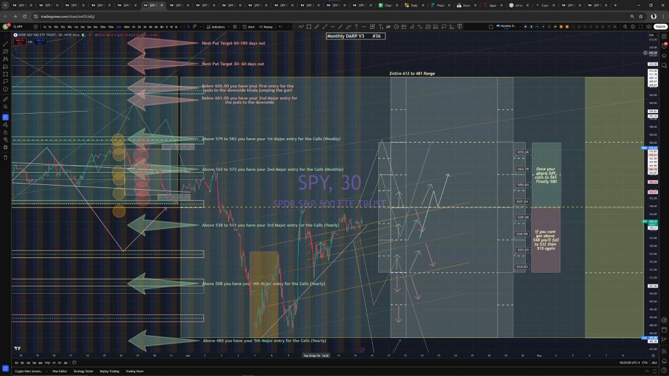The image size is (669, 376).
Task: Select the trend line tool in left sidebar
Action: tap(6, 44)
